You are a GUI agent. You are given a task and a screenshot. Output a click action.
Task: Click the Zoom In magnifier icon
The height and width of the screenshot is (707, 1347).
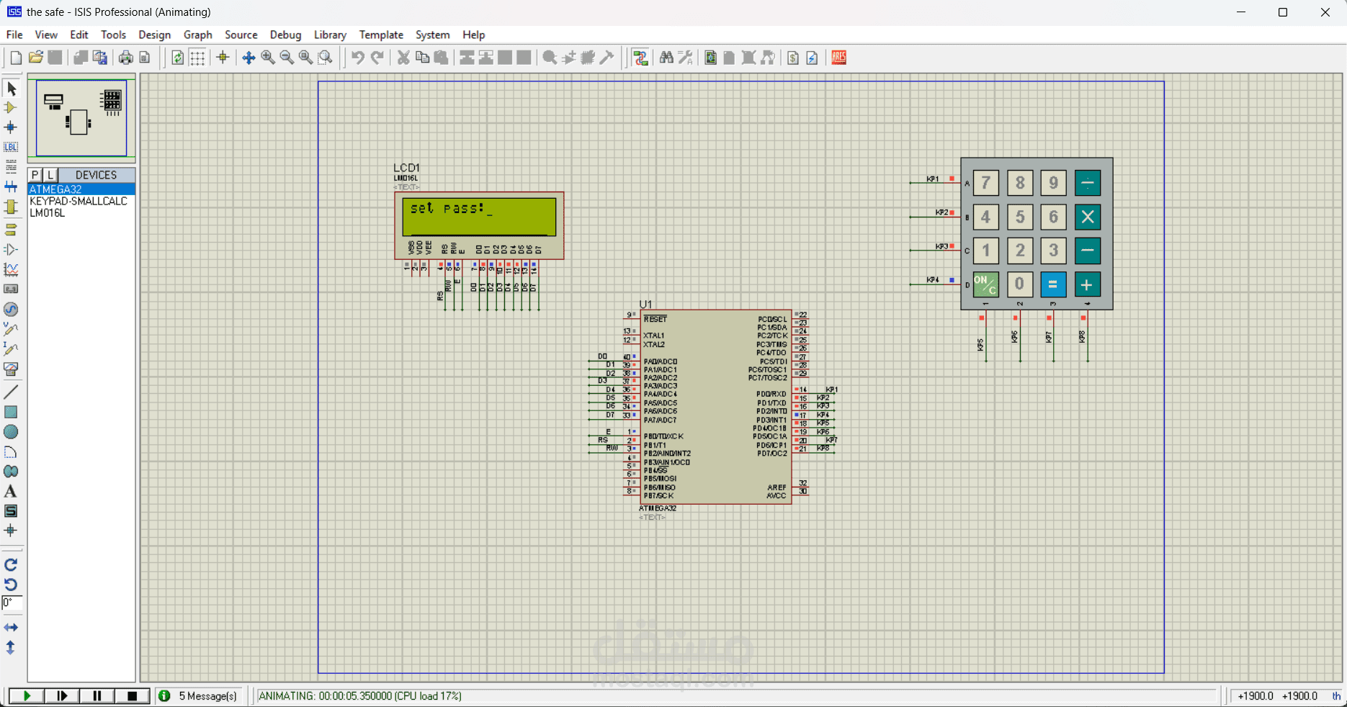(x=268, y=58)
